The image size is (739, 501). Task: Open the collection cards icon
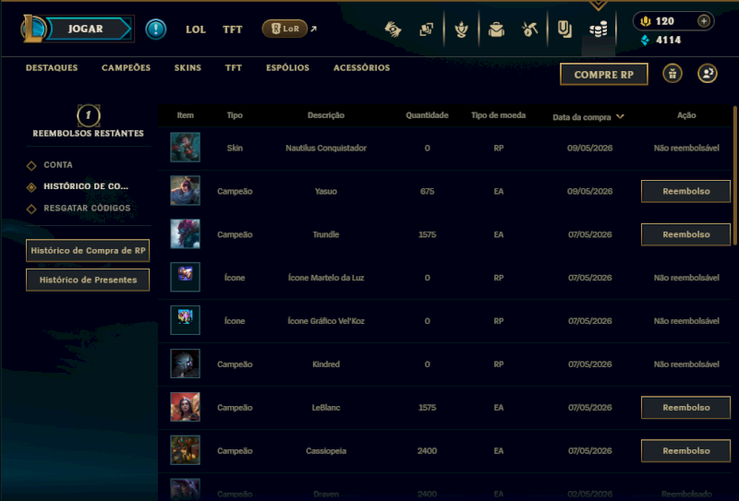[x=427, y=30]
